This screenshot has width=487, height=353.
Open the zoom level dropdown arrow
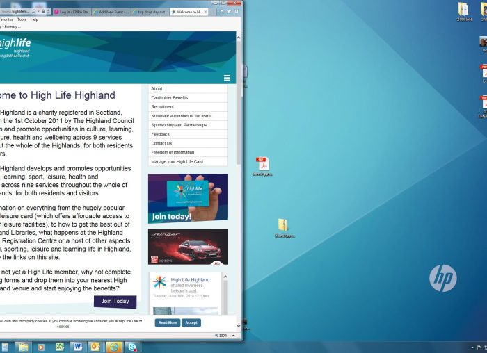coord(233,336)
